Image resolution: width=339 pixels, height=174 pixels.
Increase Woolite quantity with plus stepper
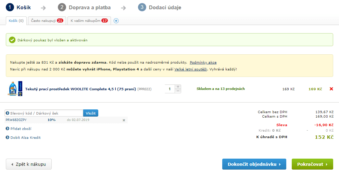pos(178,87)
